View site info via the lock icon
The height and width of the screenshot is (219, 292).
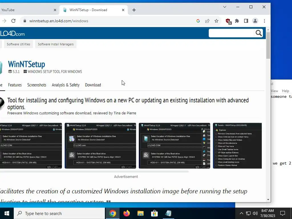point(25,21)
